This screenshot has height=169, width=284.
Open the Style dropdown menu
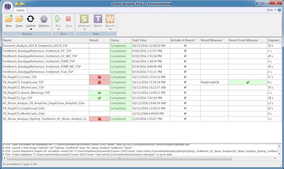click(271, 10)
